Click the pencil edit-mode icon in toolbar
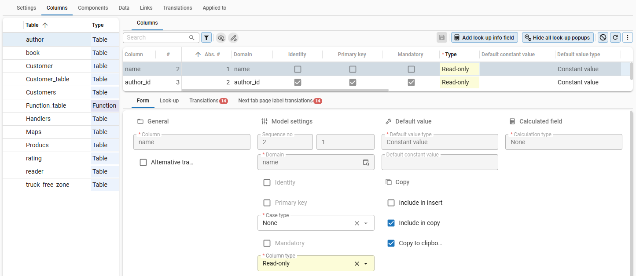This screenshot has height=276, width=636. coord(233,38)
